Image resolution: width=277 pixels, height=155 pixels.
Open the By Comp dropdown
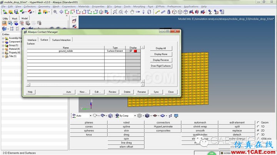coord(135,116)
